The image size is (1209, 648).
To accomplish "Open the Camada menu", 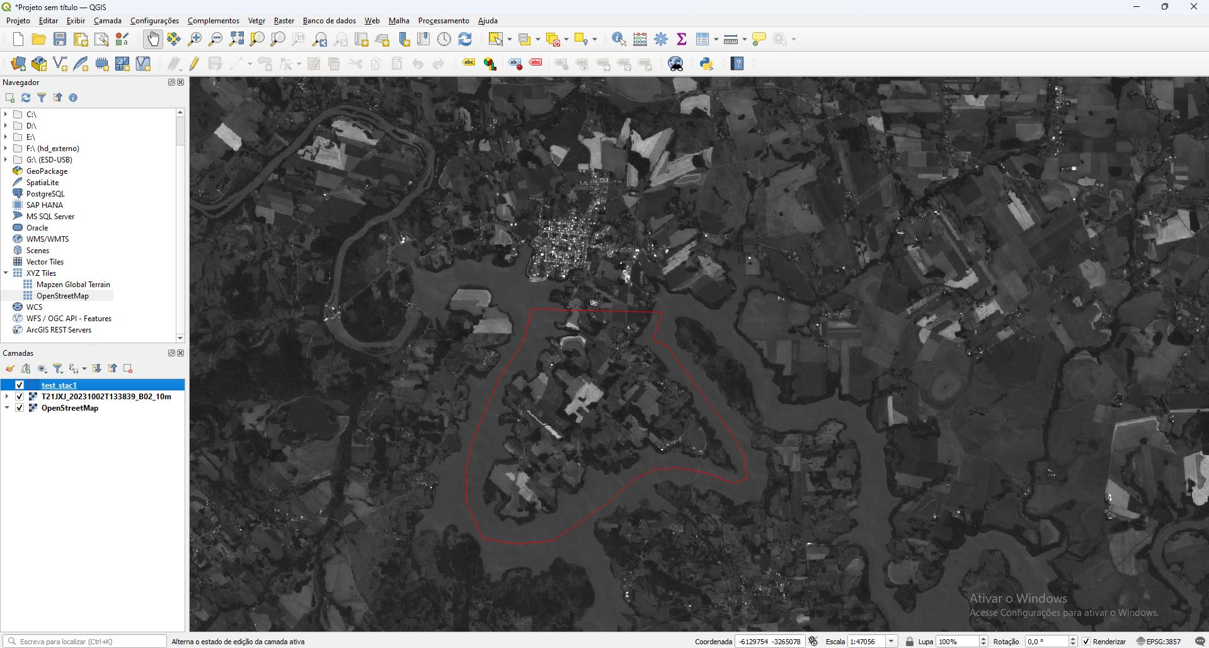I will [108, 21].
